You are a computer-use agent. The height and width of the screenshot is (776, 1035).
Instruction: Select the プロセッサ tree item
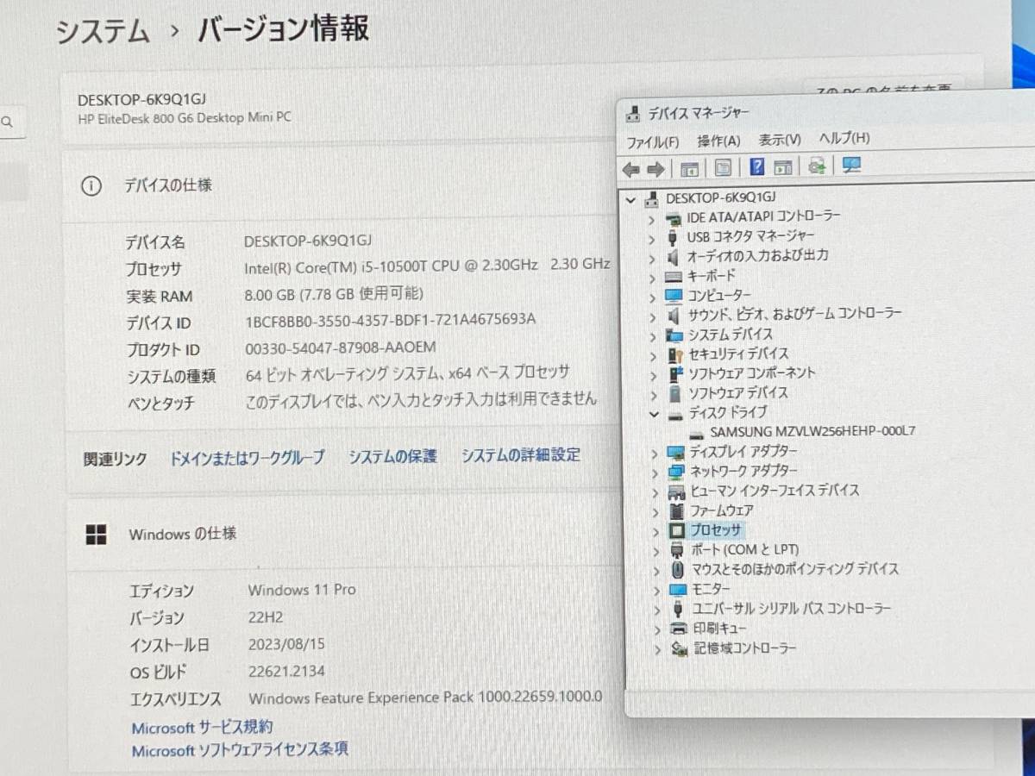point(715,530)
